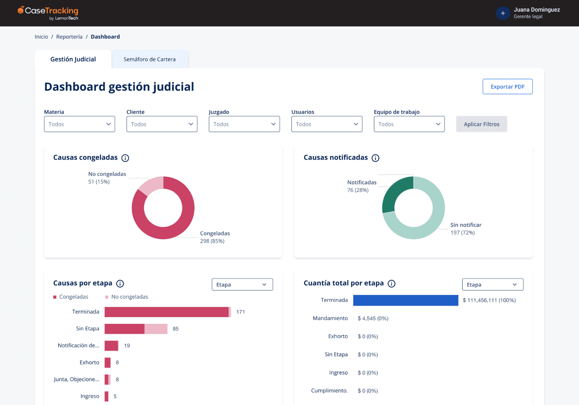
Task: Click the Exportar PDF button
Action: click(x=507, y=87)
